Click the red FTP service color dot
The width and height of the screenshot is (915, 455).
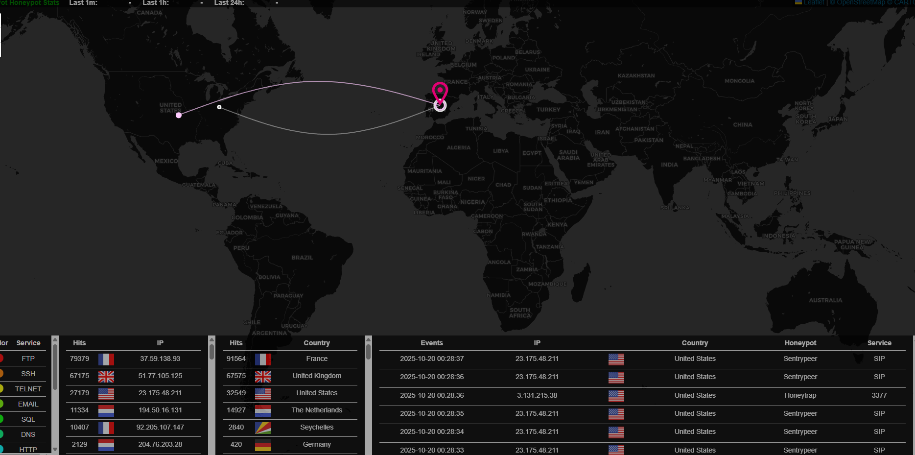(1, 359)
